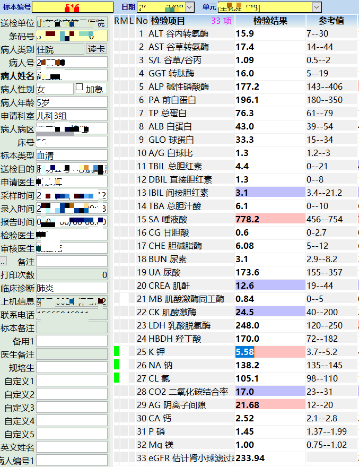Image resolution: width=359 pixels, height=467 pixels.
Task: Select the 检验项目 column header
Action: point(168,21)
